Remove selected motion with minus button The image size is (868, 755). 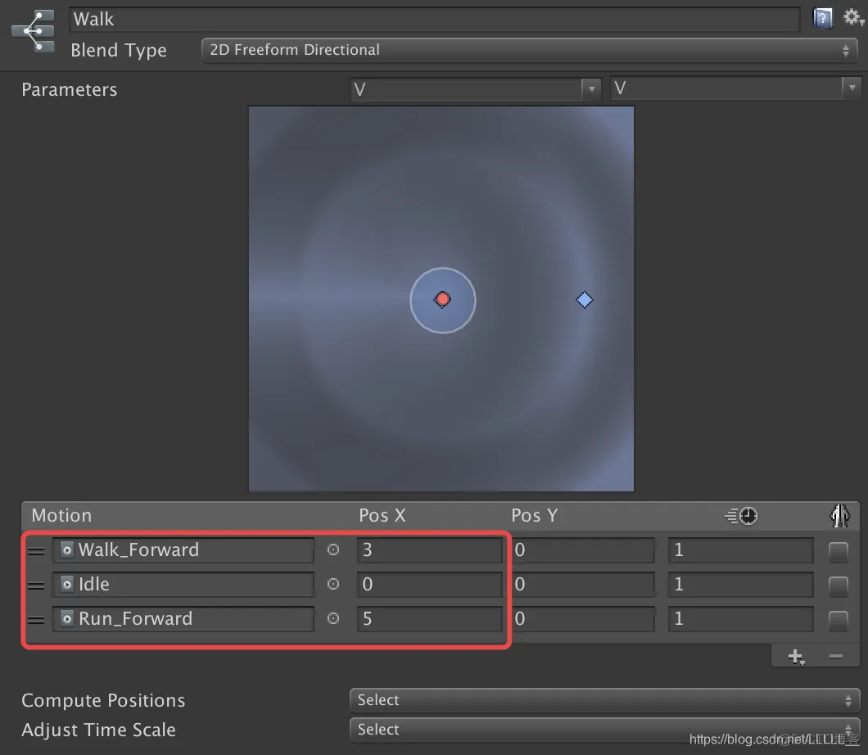coord(836,657)
